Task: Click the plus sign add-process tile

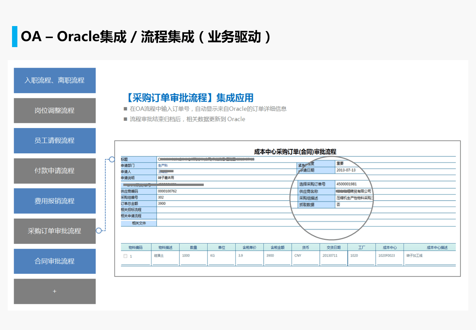Action: (x=55, y=291)
